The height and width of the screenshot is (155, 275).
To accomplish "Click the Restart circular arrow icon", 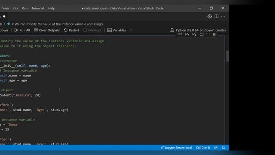I will coord(66,30).
